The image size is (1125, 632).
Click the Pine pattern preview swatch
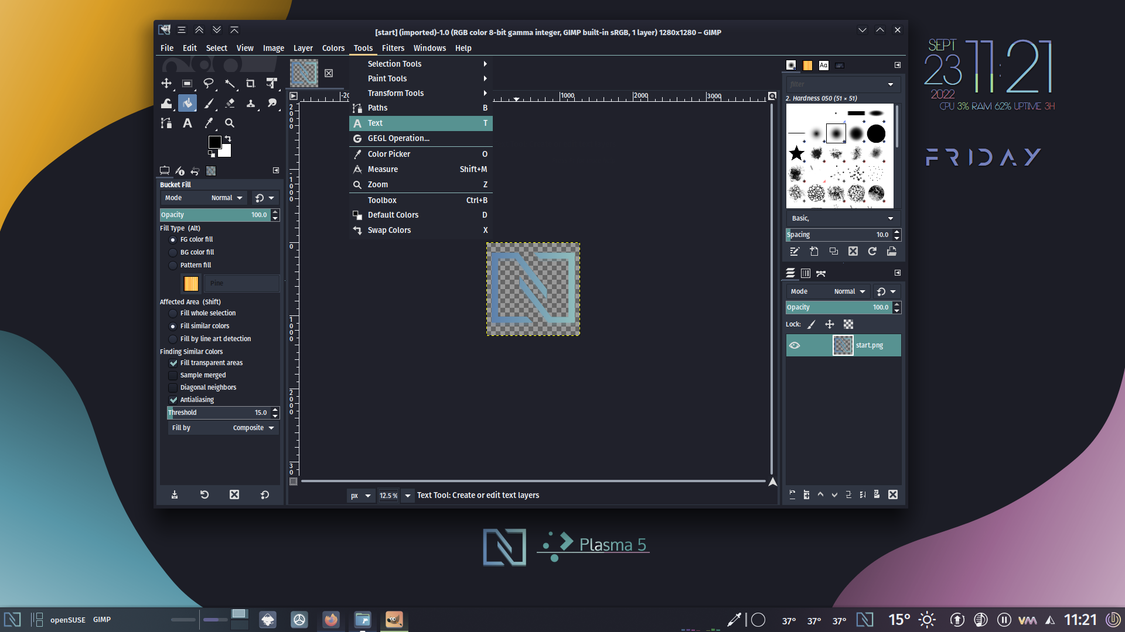pyautogui.click(x=191, y=284)
